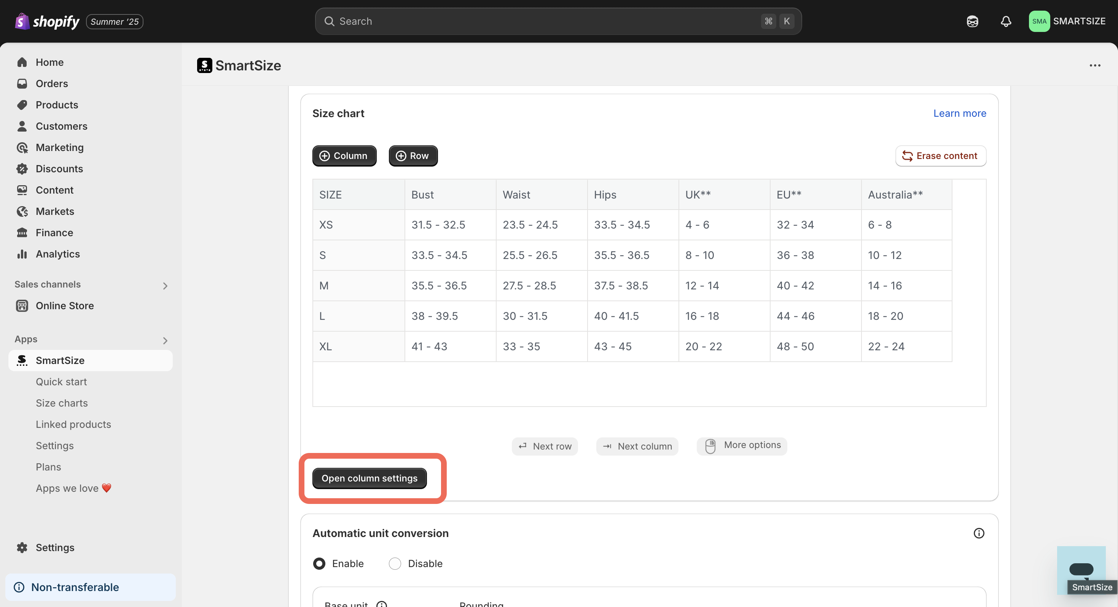Viewport: 1118px width, 607px height.
Task: Click the cell 25.5 - 26.5
Action: click(x=541, y=255)
